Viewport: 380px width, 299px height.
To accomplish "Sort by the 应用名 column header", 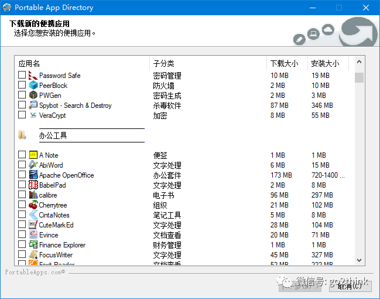I will 82,63.
